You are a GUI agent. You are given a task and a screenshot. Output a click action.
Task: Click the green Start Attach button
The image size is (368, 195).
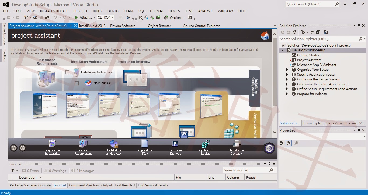pos(84,17)
